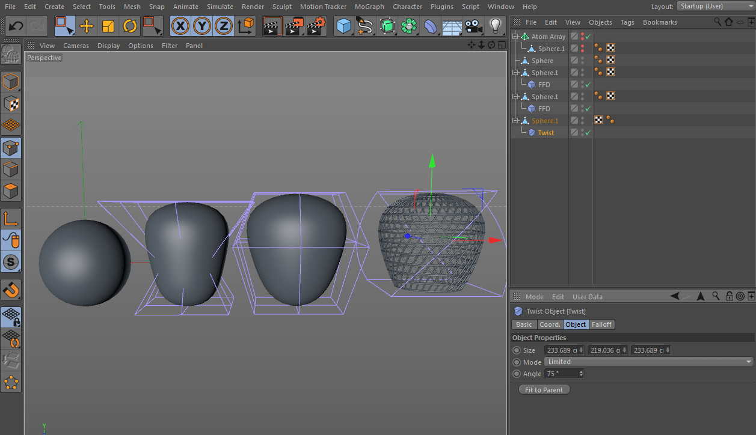
Task: Click the Angle stepper arrows
Action: click(581, 374)
